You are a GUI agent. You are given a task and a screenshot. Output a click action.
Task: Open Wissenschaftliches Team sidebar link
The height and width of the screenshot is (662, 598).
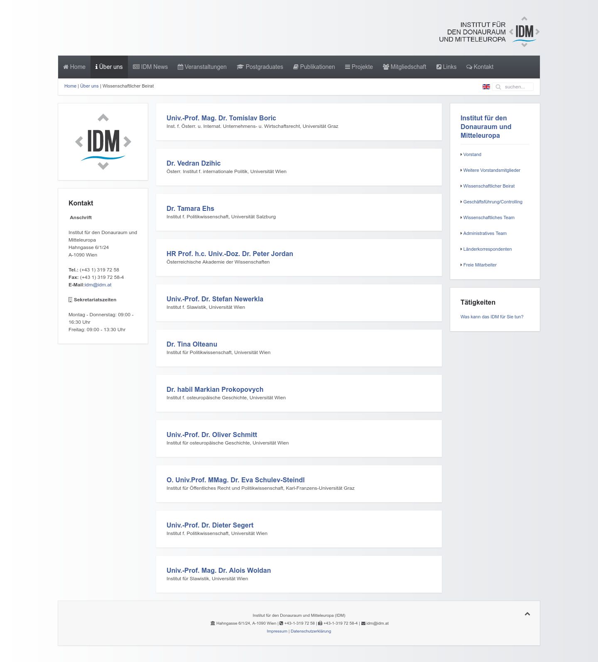pyautogui.click(x=489, y=217)
